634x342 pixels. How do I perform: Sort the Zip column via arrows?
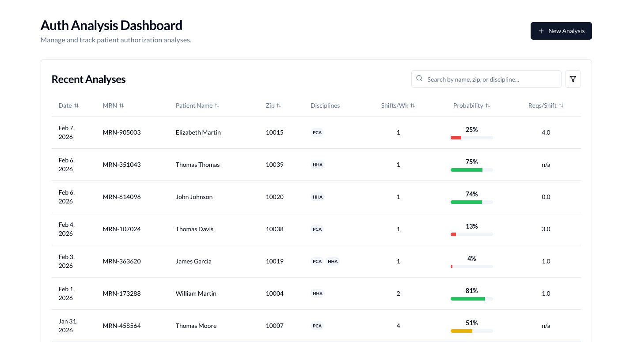tap(279, 105)
